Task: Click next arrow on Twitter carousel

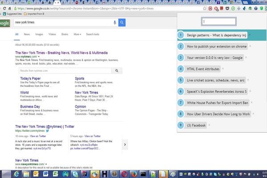Action: [125, 144]
